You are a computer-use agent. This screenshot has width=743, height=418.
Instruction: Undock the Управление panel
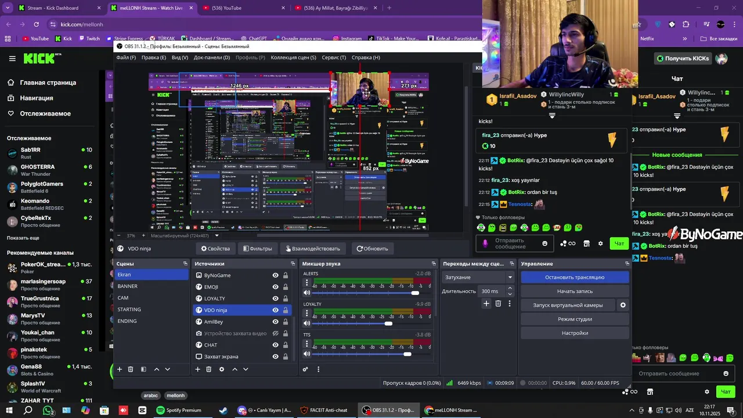pyautogui.click(x=627, y=264)
